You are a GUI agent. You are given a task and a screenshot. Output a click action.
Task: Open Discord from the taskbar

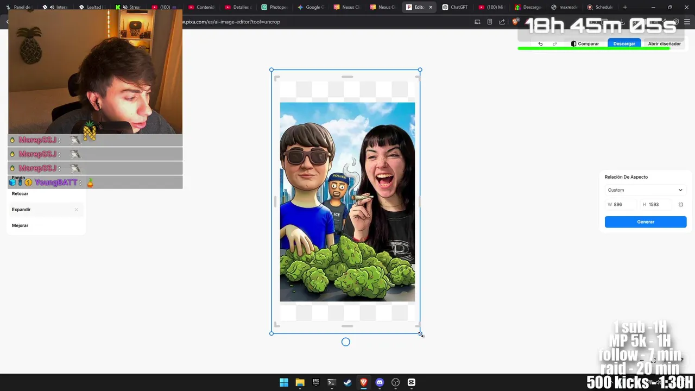point(380,382)
